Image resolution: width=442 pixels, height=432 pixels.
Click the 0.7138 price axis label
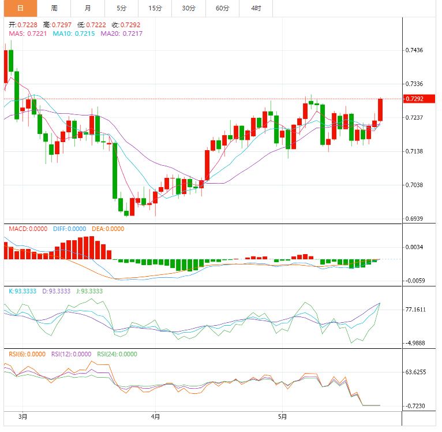click(x=414, y=151)
